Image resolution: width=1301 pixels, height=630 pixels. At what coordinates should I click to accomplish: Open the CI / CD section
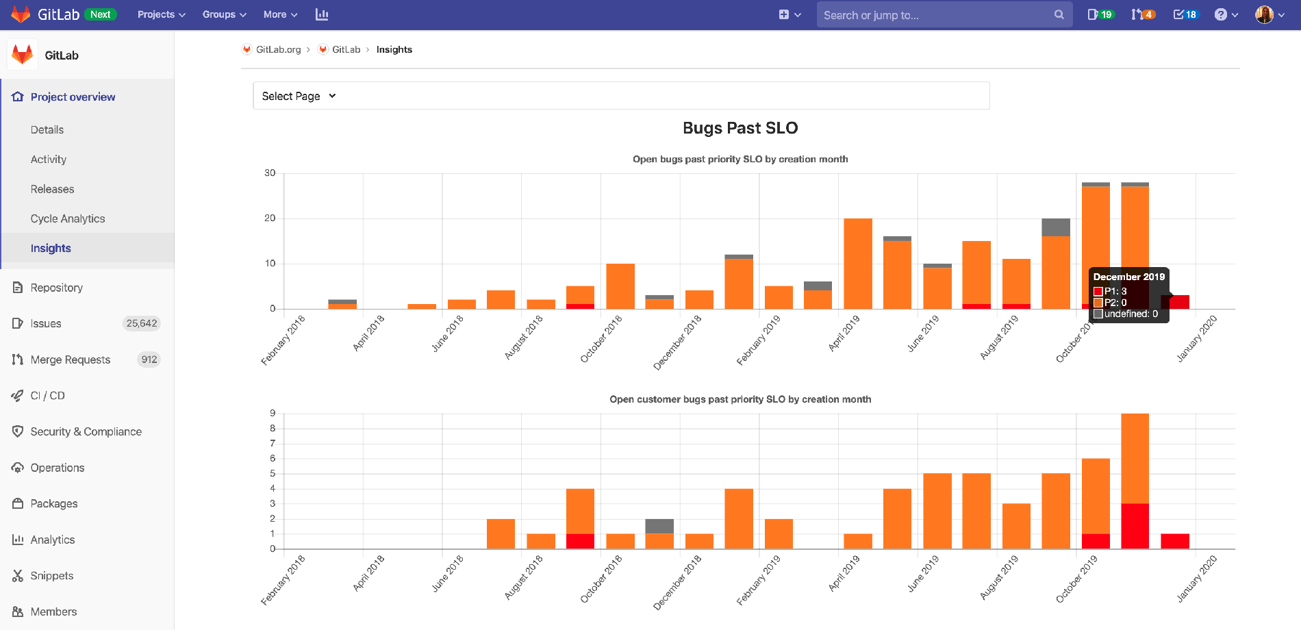(47, 395)
